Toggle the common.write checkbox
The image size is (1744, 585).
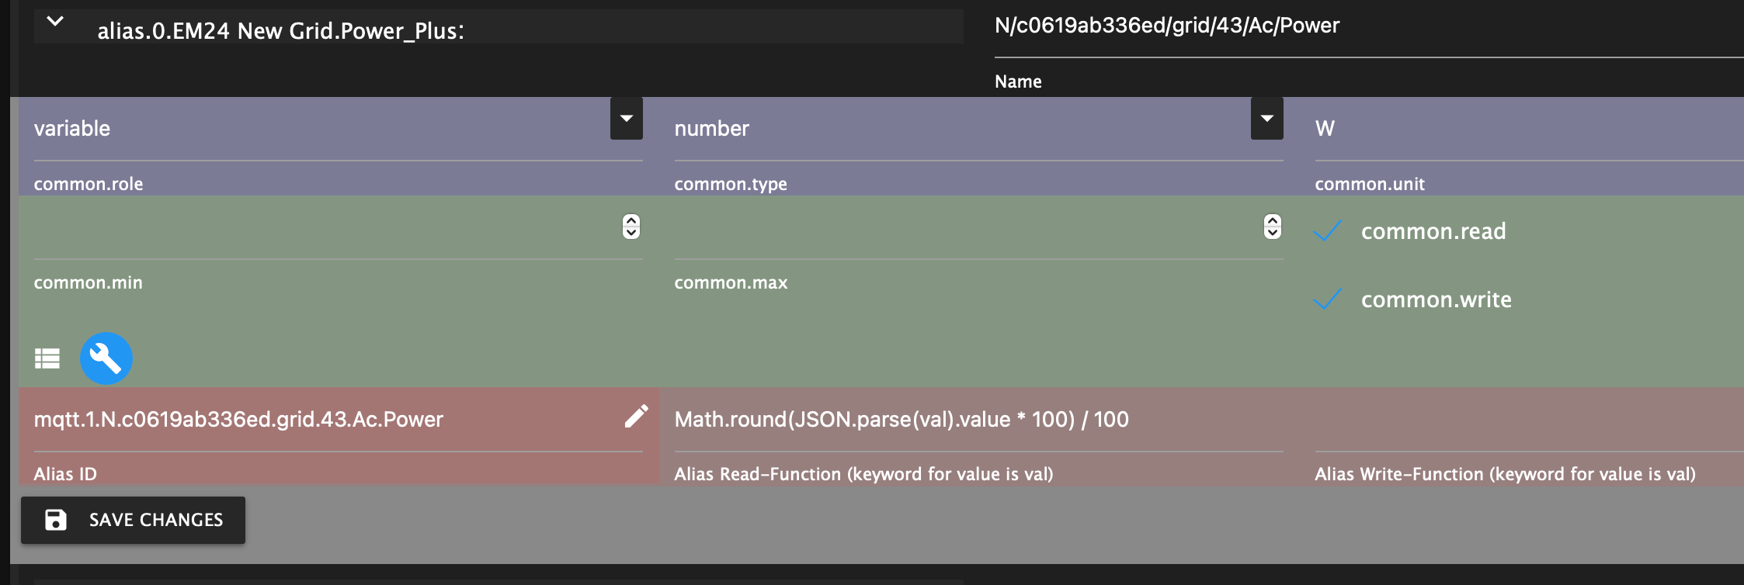point(1328,299)
